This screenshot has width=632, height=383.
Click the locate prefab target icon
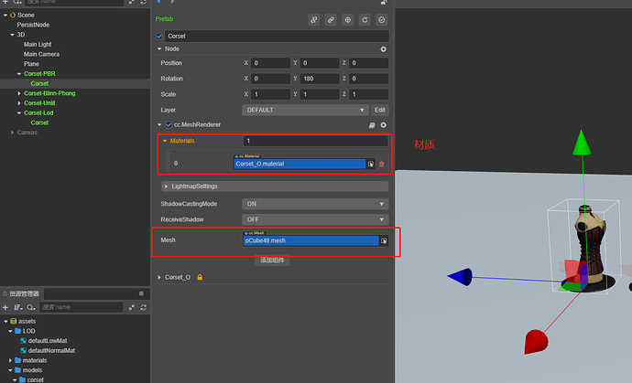pos(347,20)
